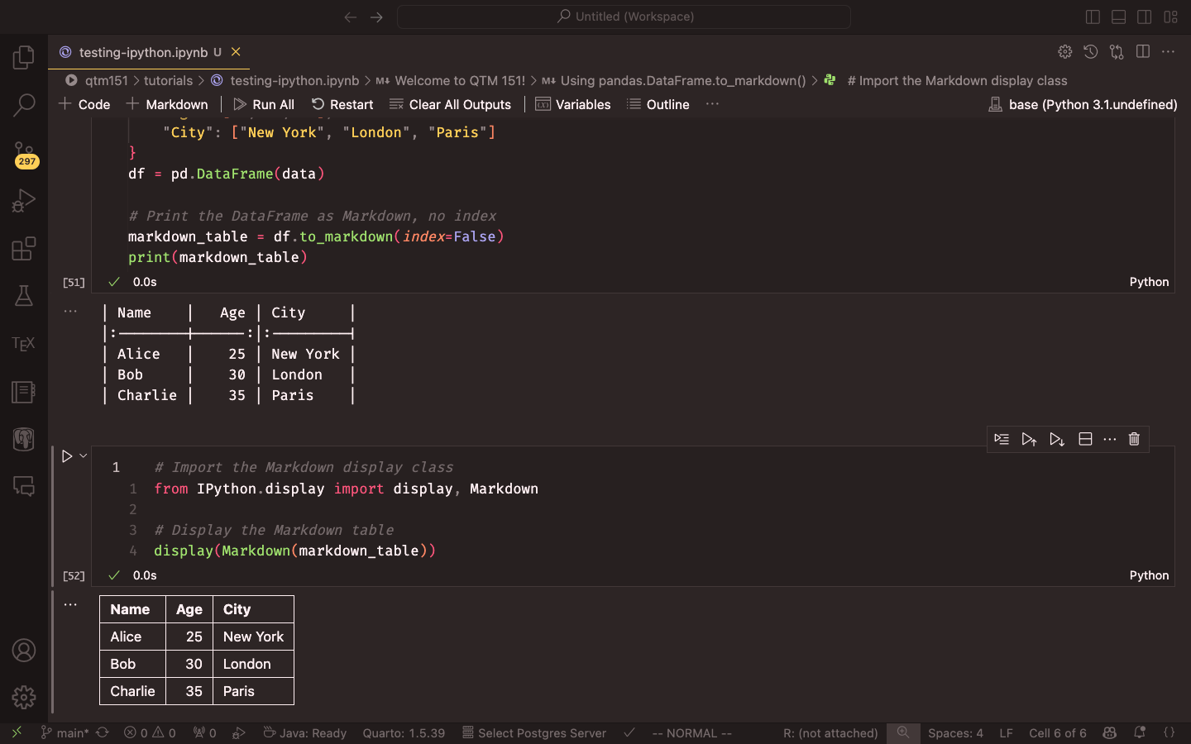Select the base Python kernel picker
1191x744 pixels.
[1083, 104]
